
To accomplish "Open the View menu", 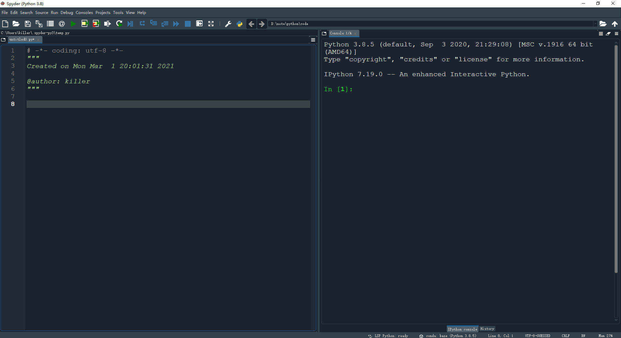I will point(130,13).
